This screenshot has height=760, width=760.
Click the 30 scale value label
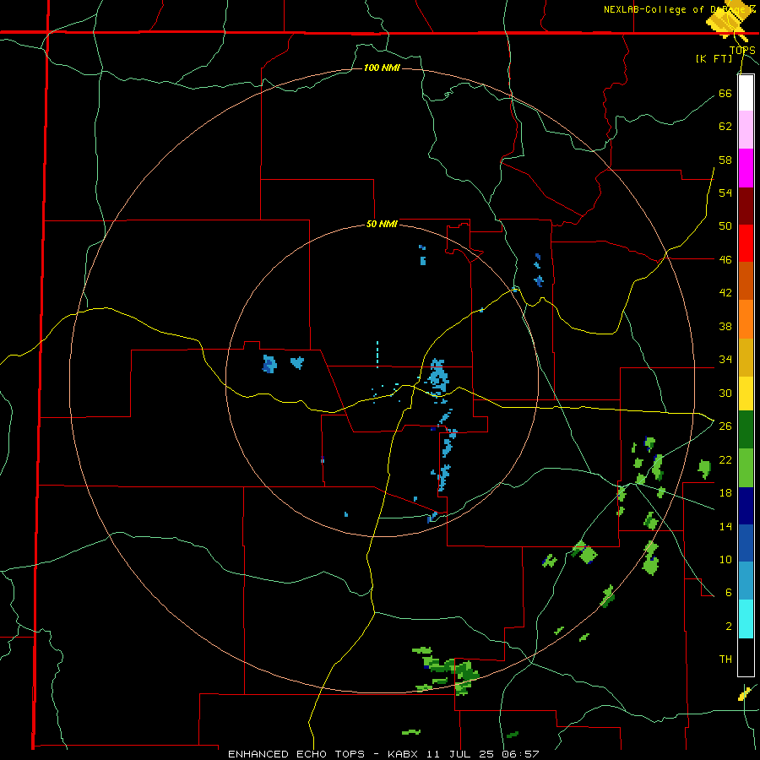(725, 393)
